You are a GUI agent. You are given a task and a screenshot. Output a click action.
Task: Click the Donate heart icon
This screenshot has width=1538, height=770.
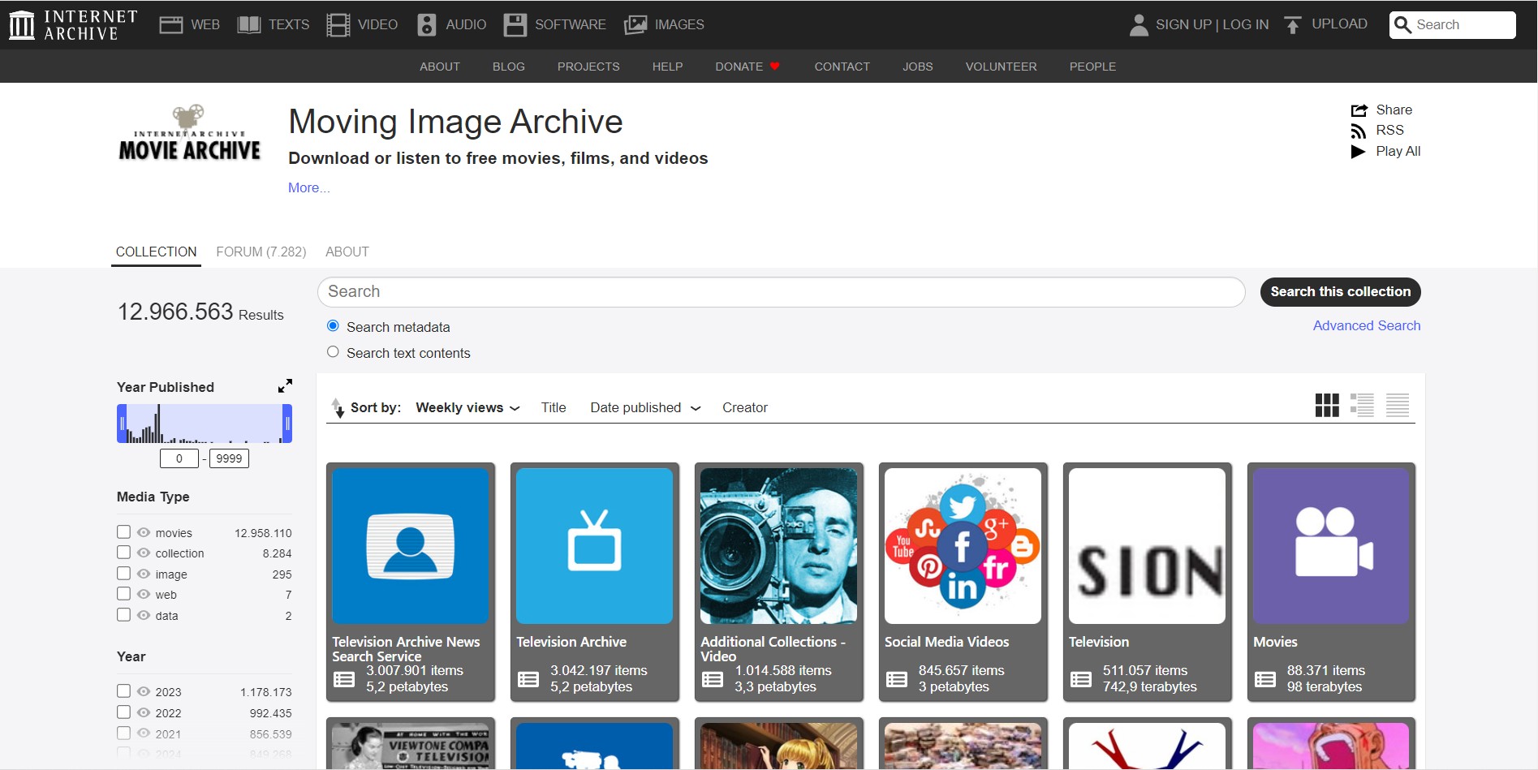click(x=775, y=67)
